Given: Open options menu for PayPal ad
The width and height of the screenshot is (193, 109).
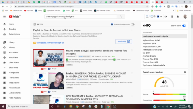Looking at the screenshot, I should (x=132, y=30).
